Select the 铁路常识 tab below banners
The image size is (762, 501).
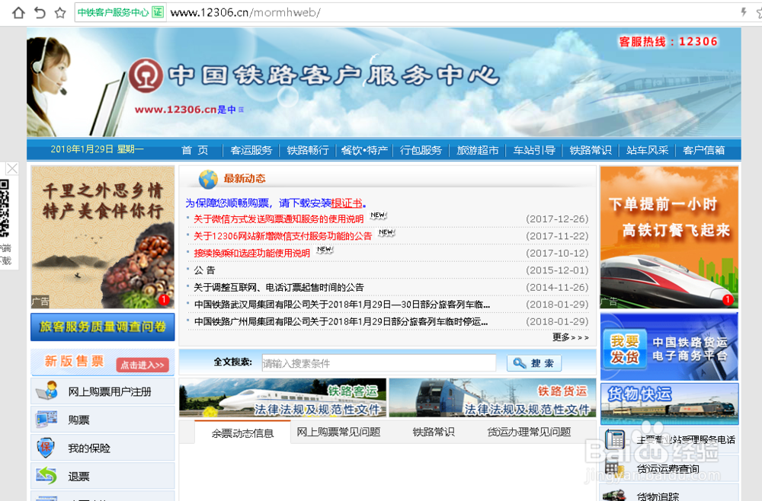[x=434, y=432]
